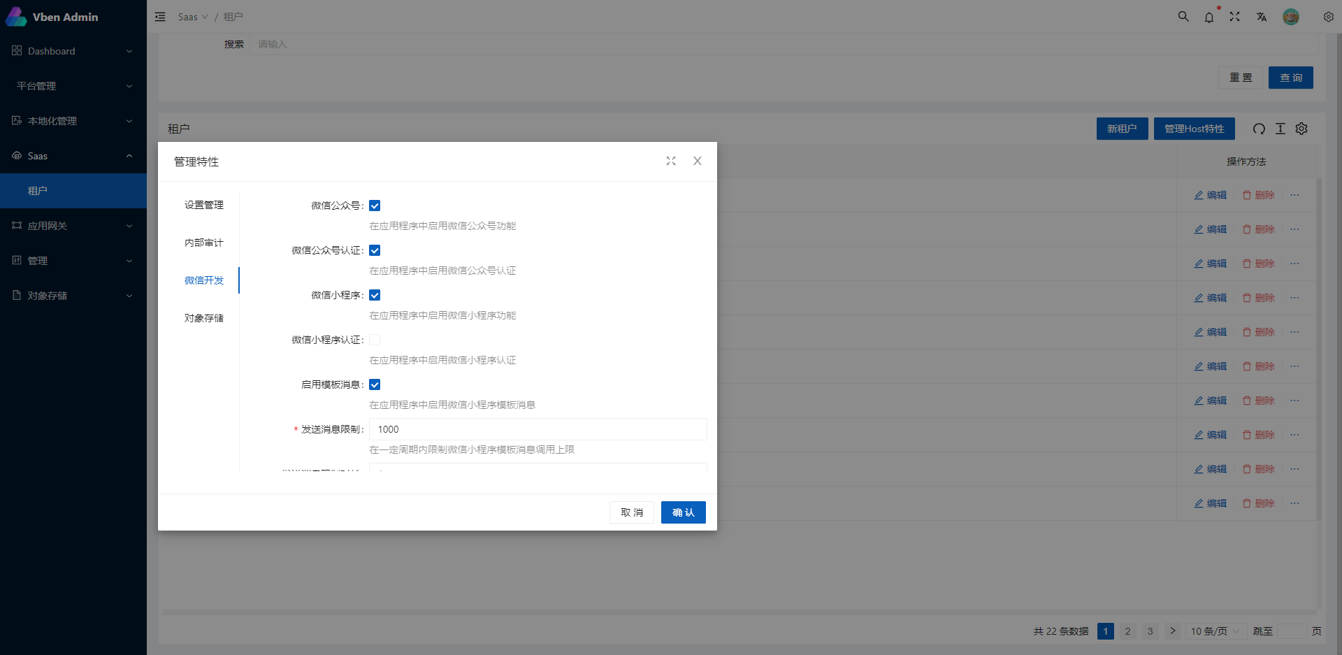Adjust table row height using the spacing icon

1280,129
